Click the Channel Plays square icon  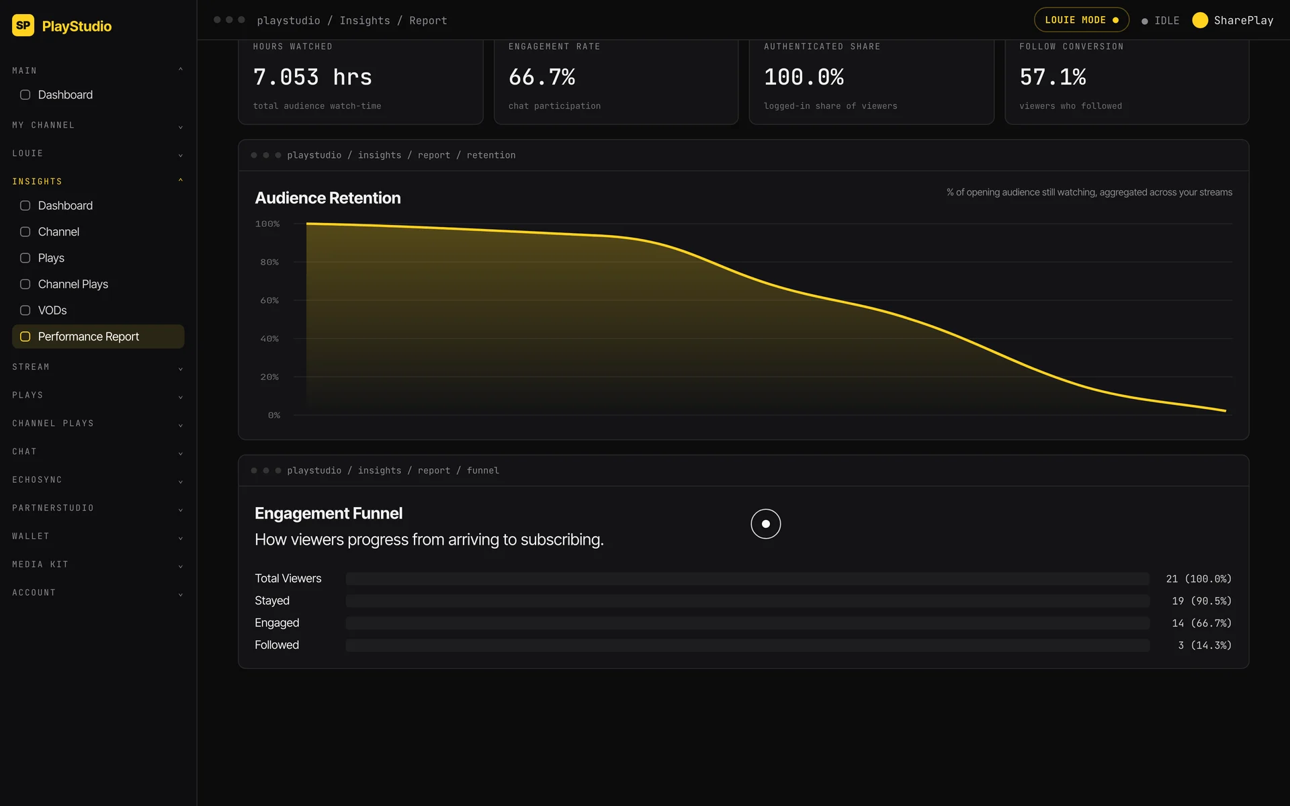[x=25, y=284]
